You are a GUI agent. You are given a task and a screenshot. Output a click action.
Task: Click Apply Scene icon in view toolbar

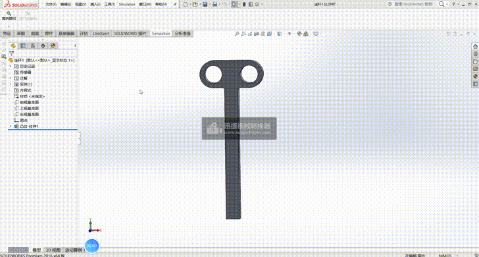click(306, 34)
